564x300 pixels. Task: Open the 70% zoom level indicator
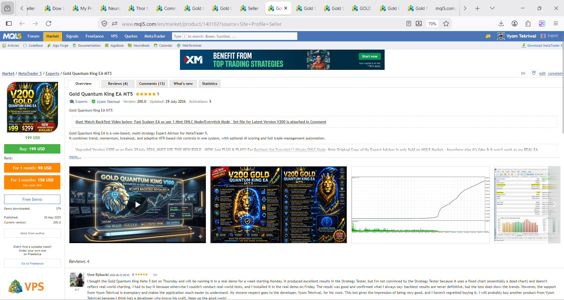point(432,24)
